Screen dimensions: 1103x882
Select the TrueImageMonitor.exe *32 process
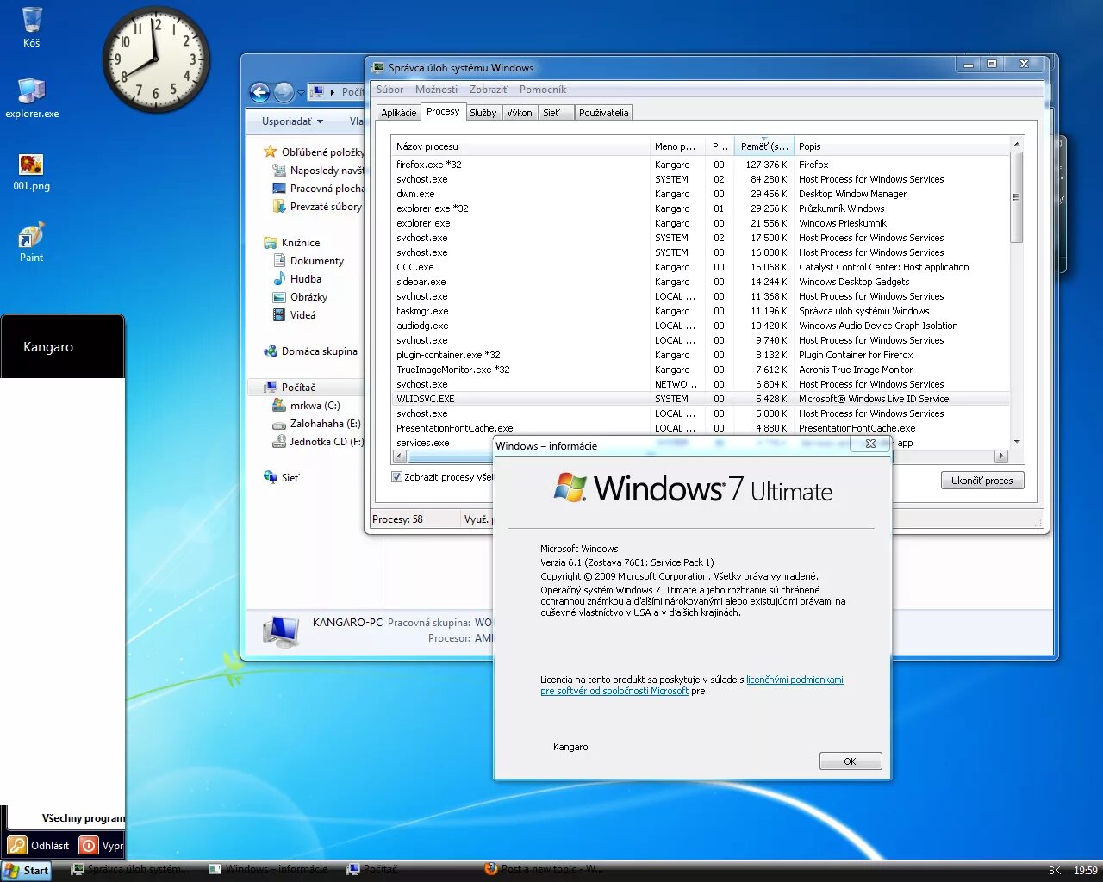[700, 370]
